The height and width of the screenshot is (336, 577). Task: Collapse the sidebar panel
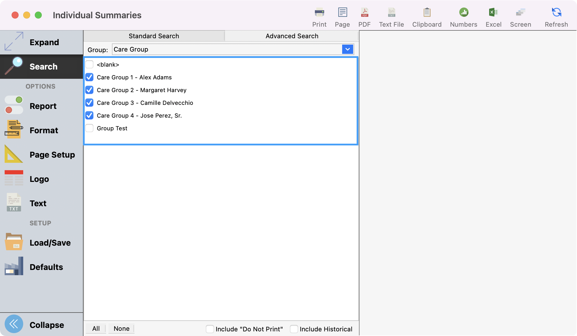pos(46,325)
